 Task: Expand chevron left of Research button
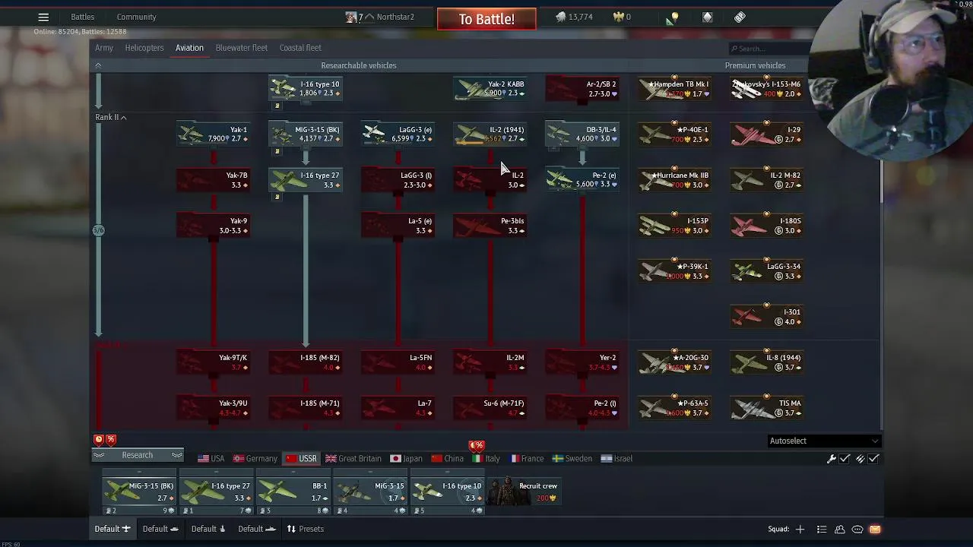(99, 455)
